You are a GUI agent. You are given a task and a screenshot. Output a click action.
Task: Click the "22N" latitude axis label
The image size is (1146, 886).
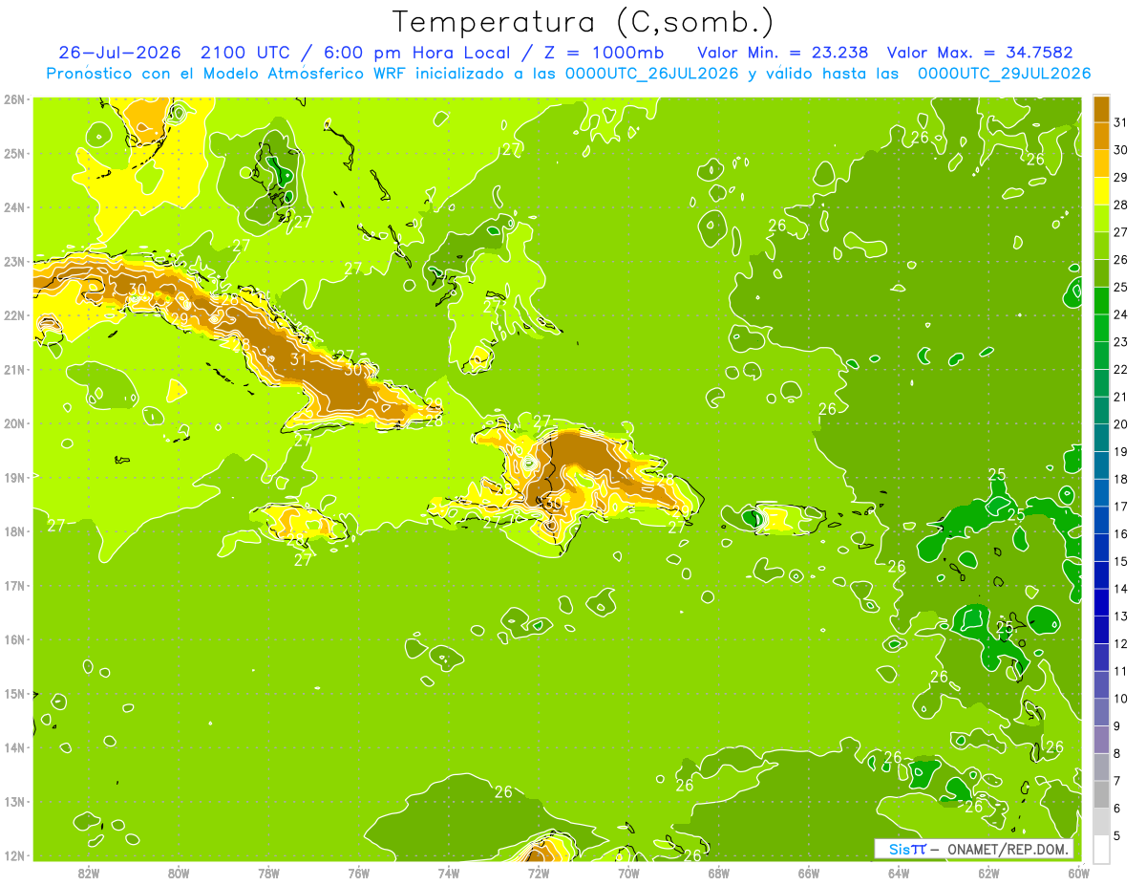(14, 315)
